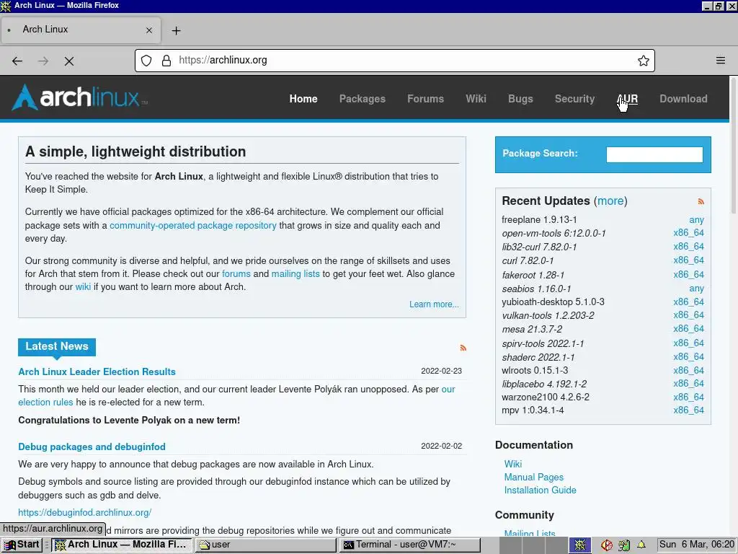Open the Security navigation item
Image resolution: width=738 pixels, height=554 pixels.
coord(574,99)
